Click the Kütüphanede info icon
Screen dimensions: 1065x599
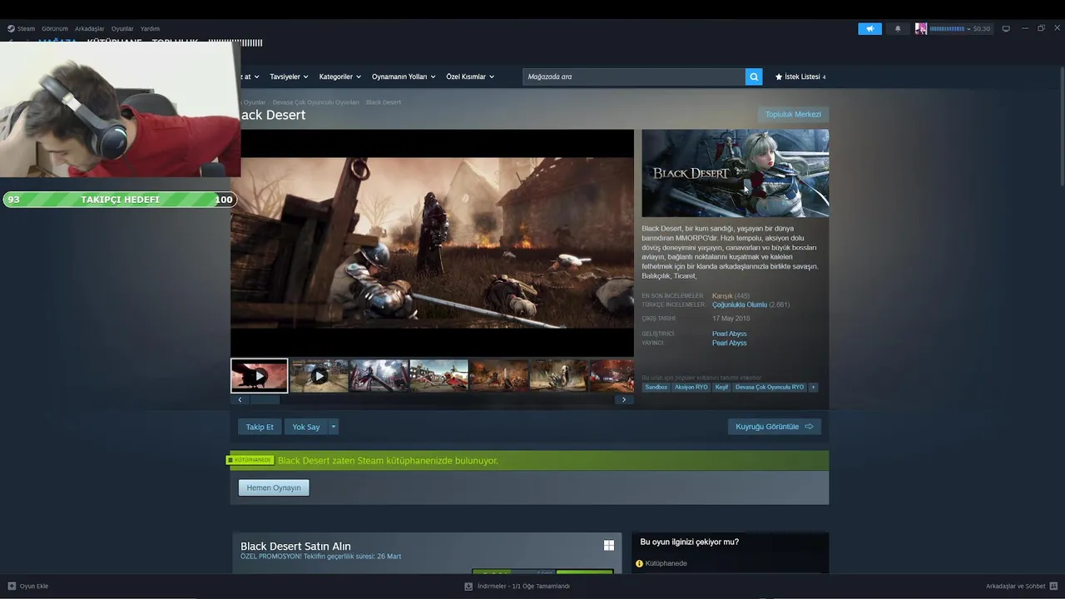[640, 563]
